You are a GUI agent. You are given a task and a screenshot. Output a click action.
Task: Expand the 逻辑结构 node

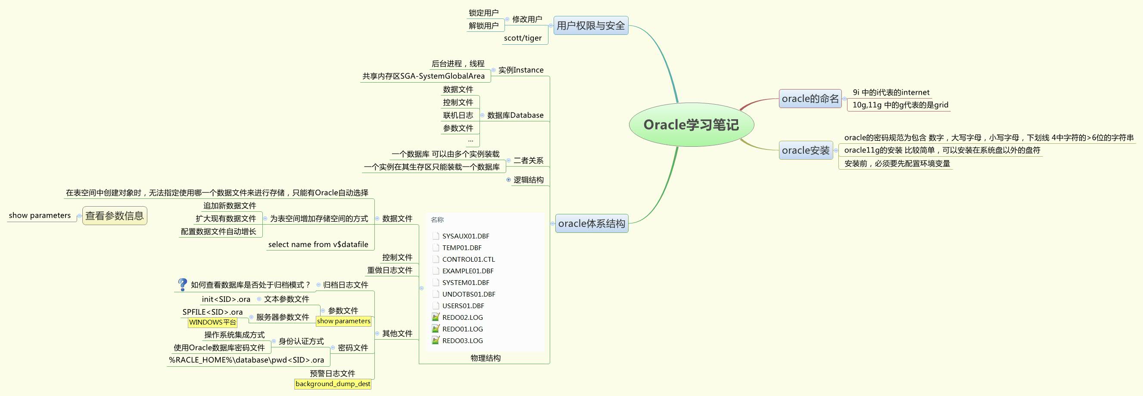pos(509,179)
